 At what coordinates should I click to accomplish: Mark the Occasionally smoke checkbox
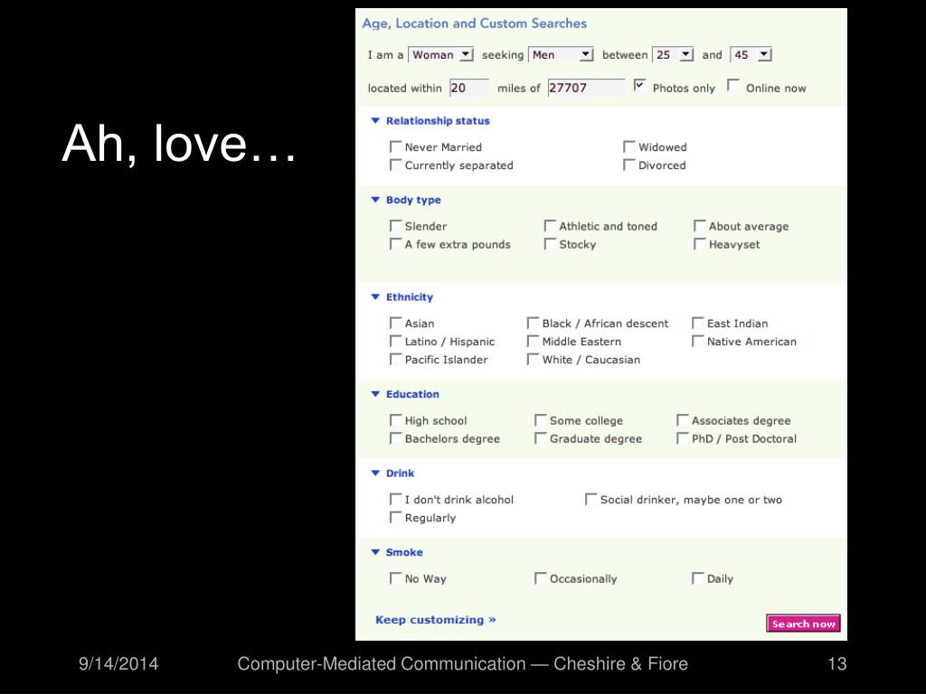pyautogui.click(x=541, y=578)
